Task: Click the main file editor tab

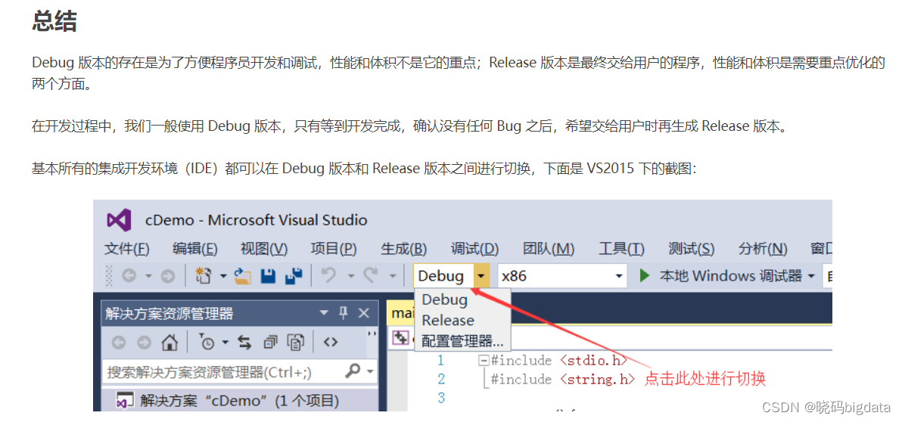Action: (400, 313)
